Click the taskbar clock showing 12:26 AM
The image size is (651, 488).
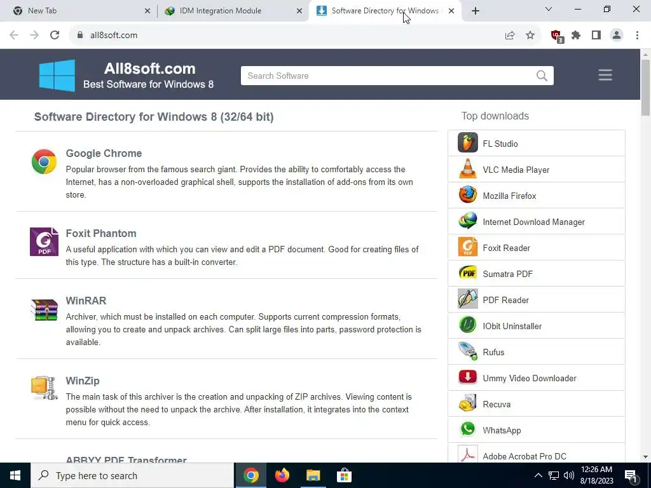click(596, 475)
